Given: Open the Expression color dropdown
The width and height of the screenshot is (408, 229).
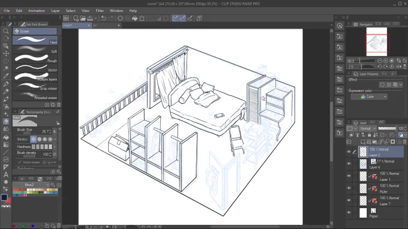Looking at the screenshot, I should [369, 97].
